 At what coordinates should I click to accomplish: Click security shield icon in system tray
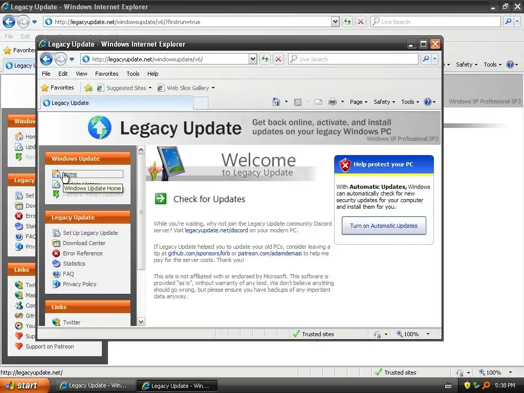[x=467, y=385]
